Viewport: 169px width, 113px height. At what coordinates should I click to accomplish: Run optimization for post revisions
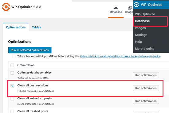point(146,88)
